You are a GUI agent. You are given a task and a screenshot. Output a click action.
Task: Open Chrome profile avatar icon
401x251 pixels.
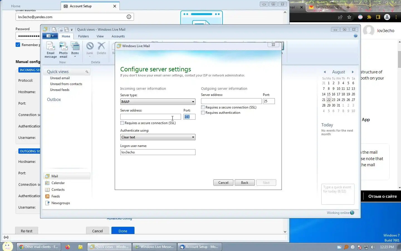click(387, 17)
